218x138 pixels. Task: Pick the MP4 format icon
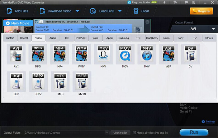60,54
